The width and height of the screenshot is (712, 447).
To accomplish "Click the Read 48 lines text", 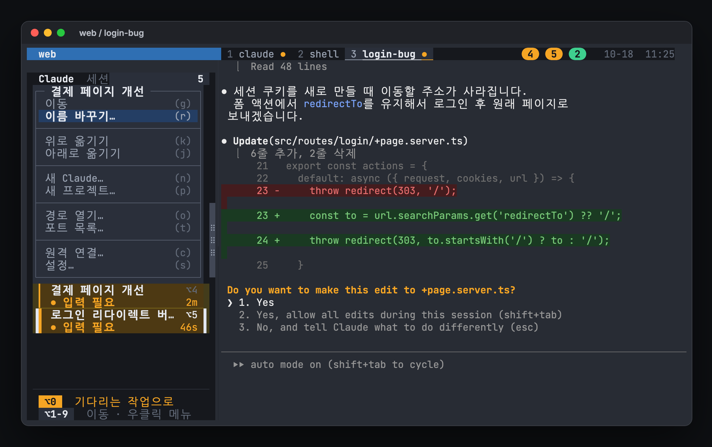I will (x=289, y=66).
